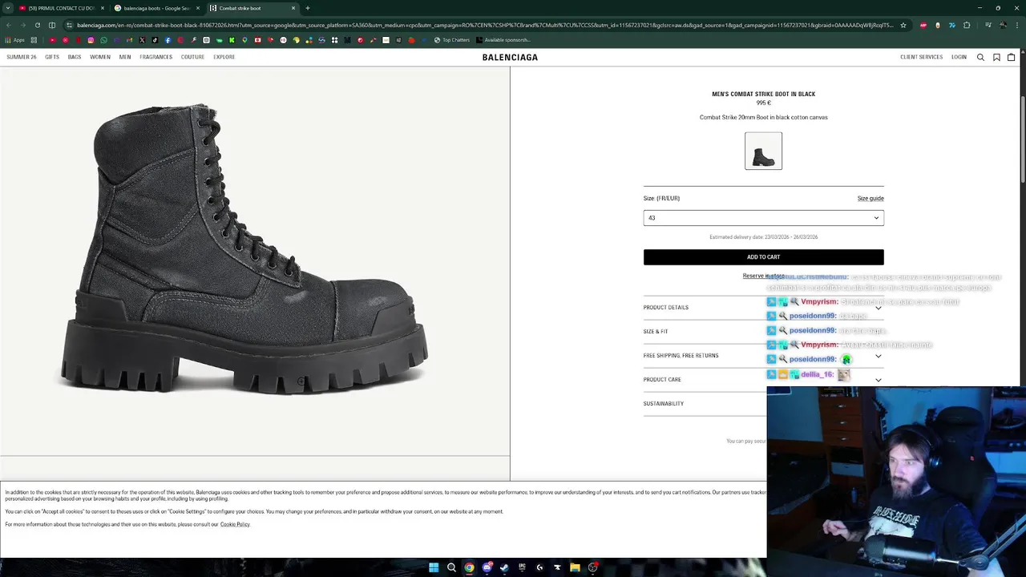Expand the Product Care section

point(763,380)
